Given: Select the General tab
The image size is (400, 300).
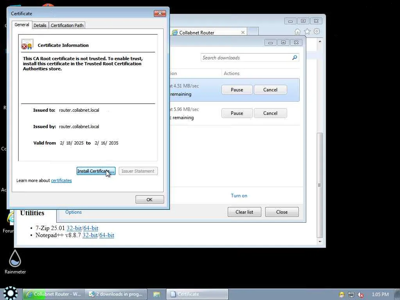Looking at the screenshot, I should click(22, 25).
